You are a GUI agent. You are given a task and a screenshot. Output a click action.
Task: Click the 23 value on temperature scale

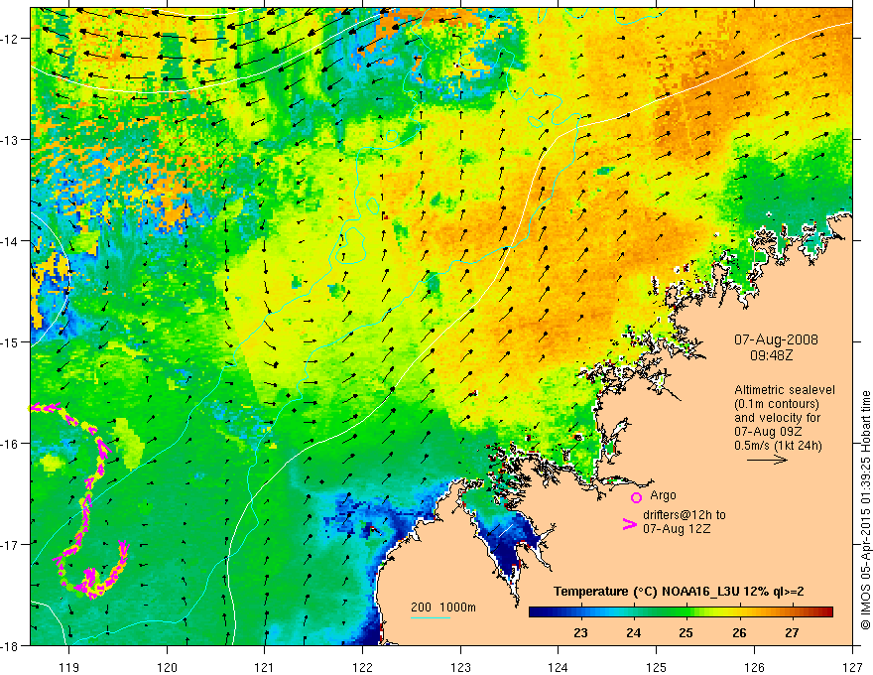580,632
